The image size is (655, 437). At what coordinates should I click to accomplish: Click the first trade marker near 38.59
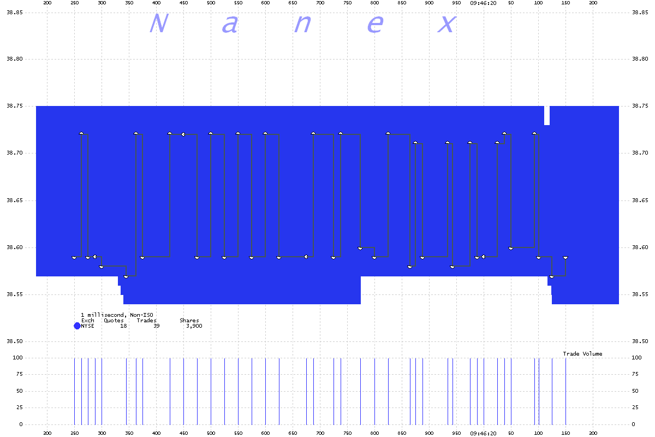pyautogui.click(x=74, y=257)
